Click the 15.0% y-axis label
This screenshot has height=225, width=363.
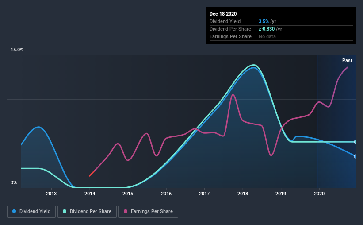[x=17, y=50]
